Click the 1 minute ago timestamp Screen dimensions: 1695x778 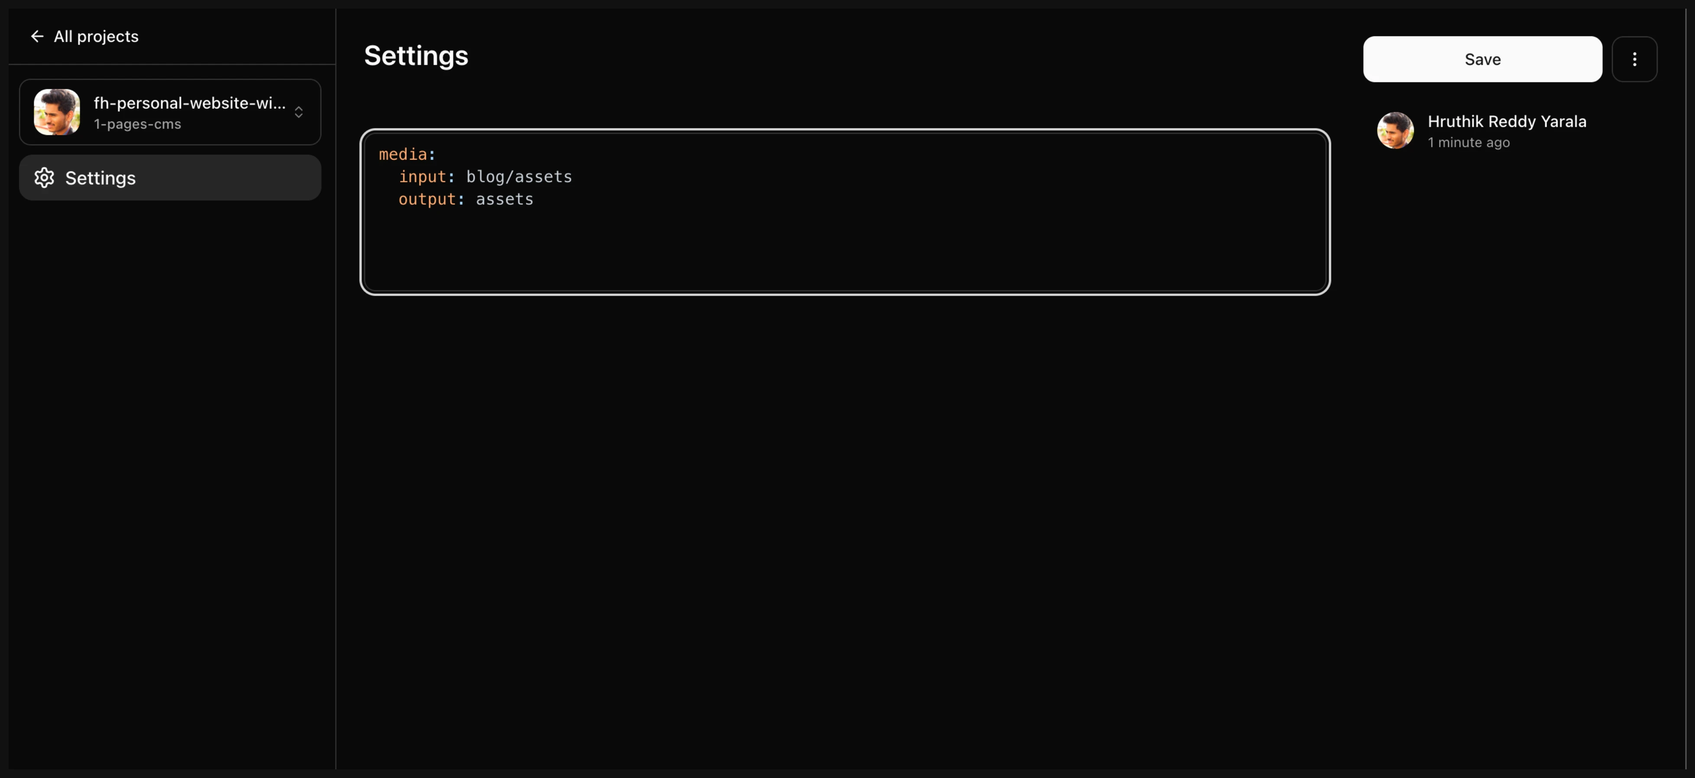coord(1468,143)
